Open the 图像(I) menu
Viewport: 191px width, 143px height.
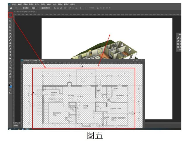pyautogui.click(x=26, y=4)
